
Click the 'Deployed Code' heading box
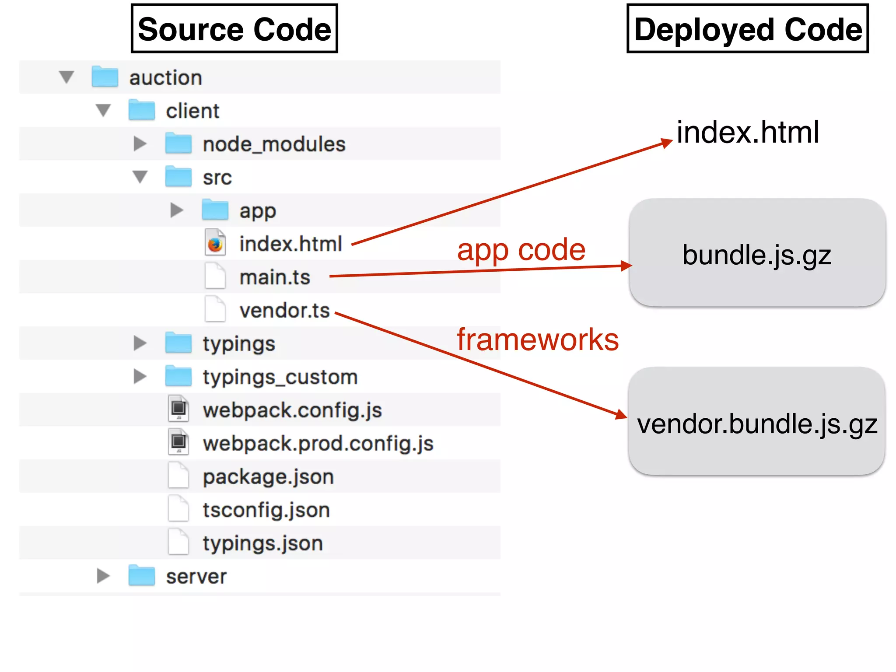tap(748, 28)
